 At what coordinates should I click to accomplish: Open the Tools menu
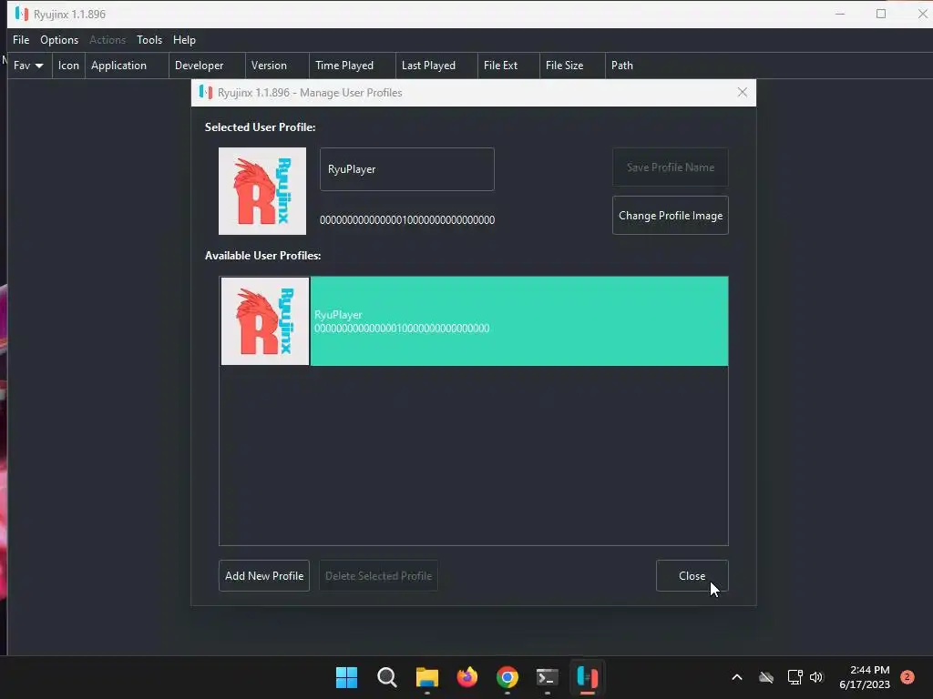click(x=149, y=40)
